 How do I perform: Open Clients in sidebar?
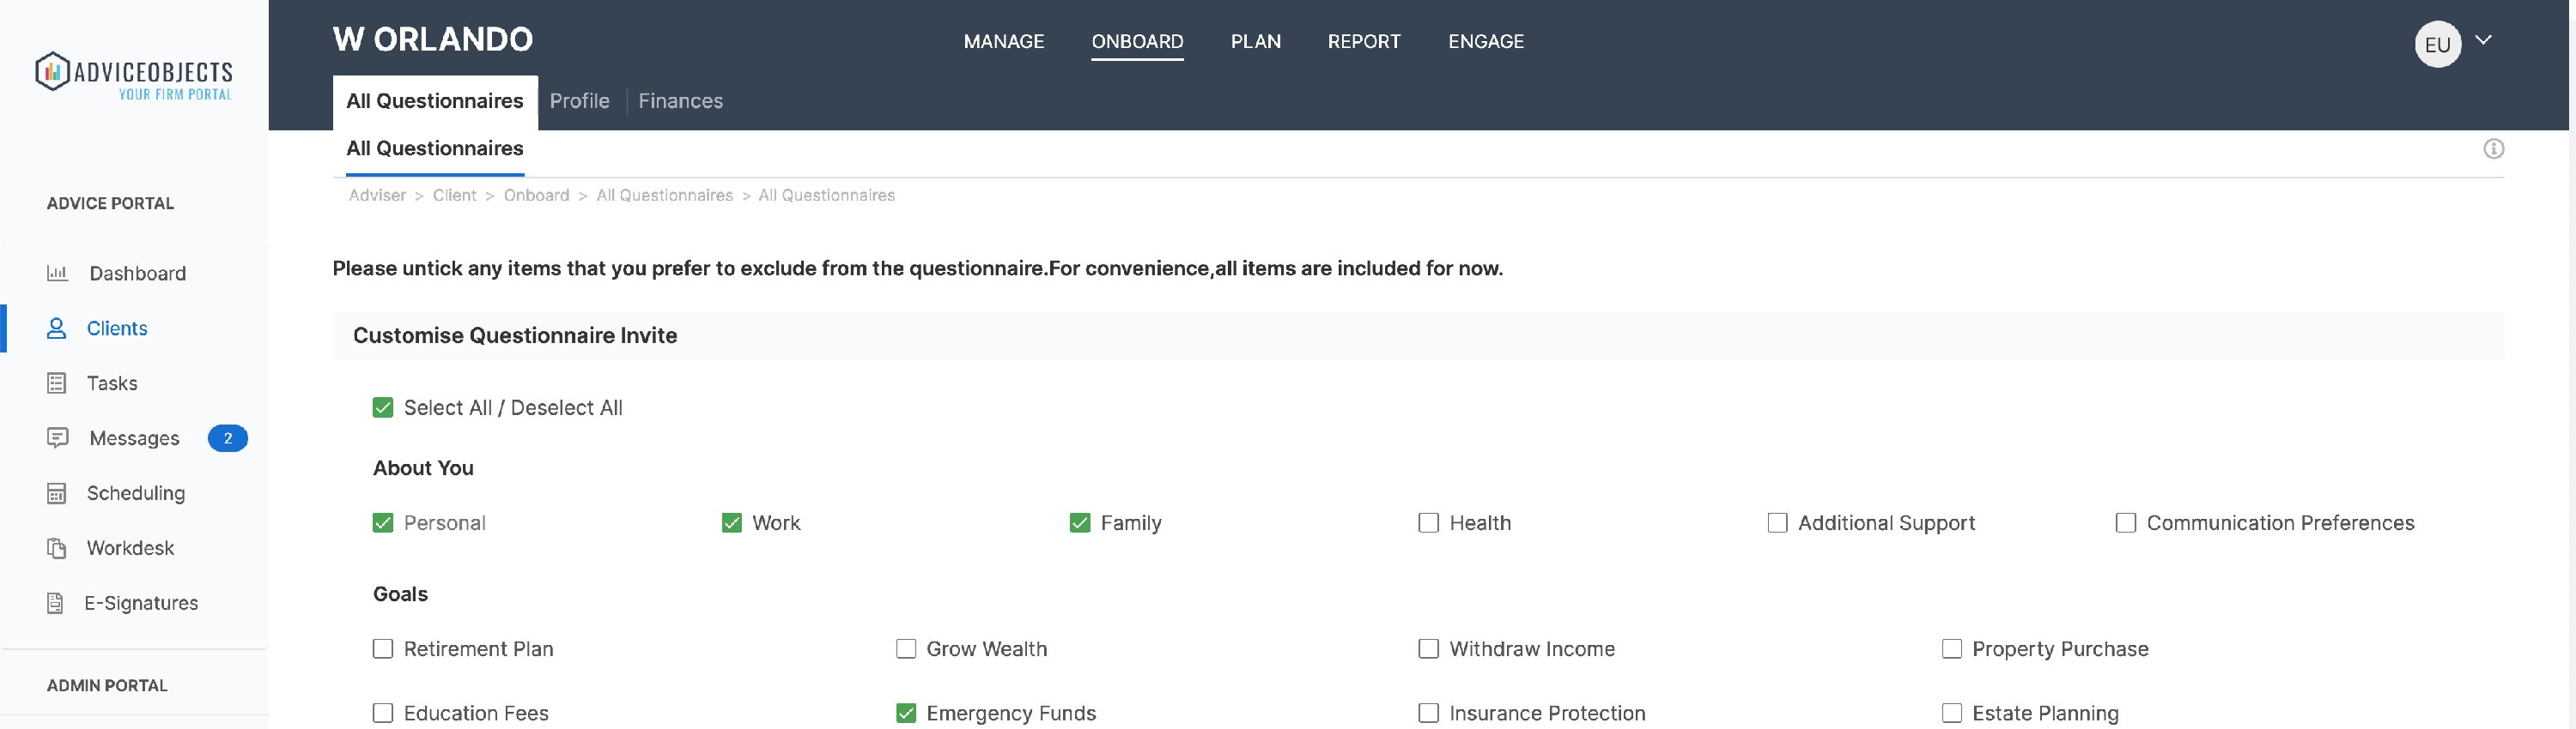(117, 328)
